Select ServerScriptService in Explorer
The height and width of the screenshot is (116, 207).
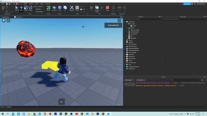[134, 50]
